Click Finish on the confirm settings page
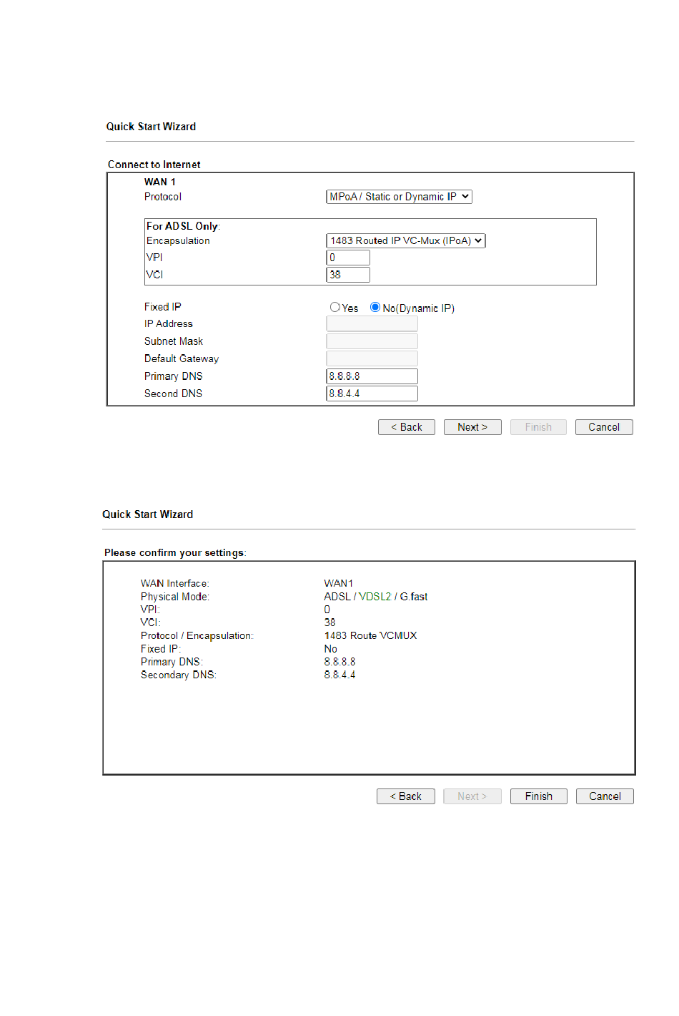Image resolution: width=679 pixels, height=1016 pixels. tap(539, 796)
